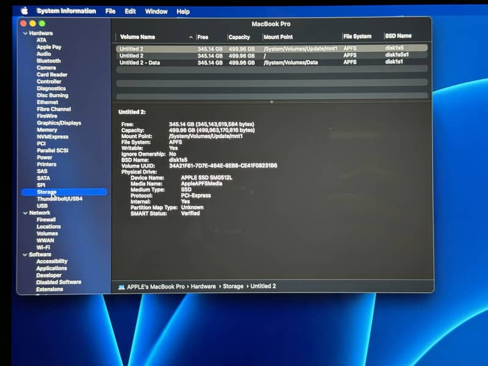Click the MacBook Pro icon in the breadcrumb bar
Viewport: 488px width, 366px height.
(x=121, y=285)
